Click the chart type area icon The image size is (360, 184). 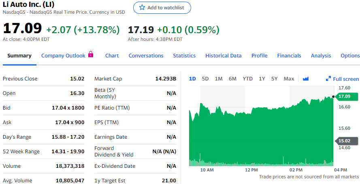(x=306, y=78)
